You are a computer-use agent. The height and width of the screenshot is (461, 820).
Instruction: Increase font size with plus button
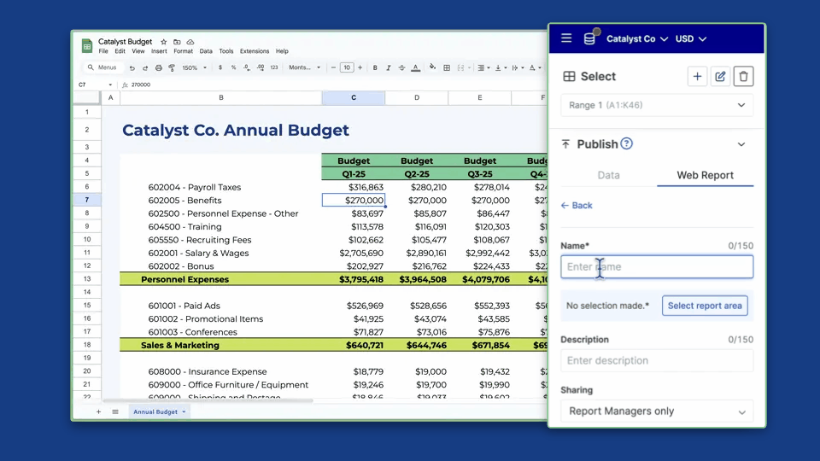[360, 67]
